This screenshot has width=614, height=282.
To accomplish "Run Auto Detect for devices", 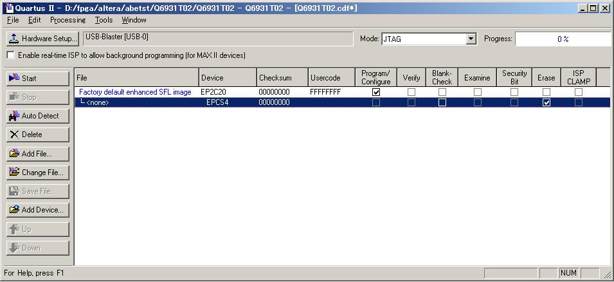I will coord(37,116).
